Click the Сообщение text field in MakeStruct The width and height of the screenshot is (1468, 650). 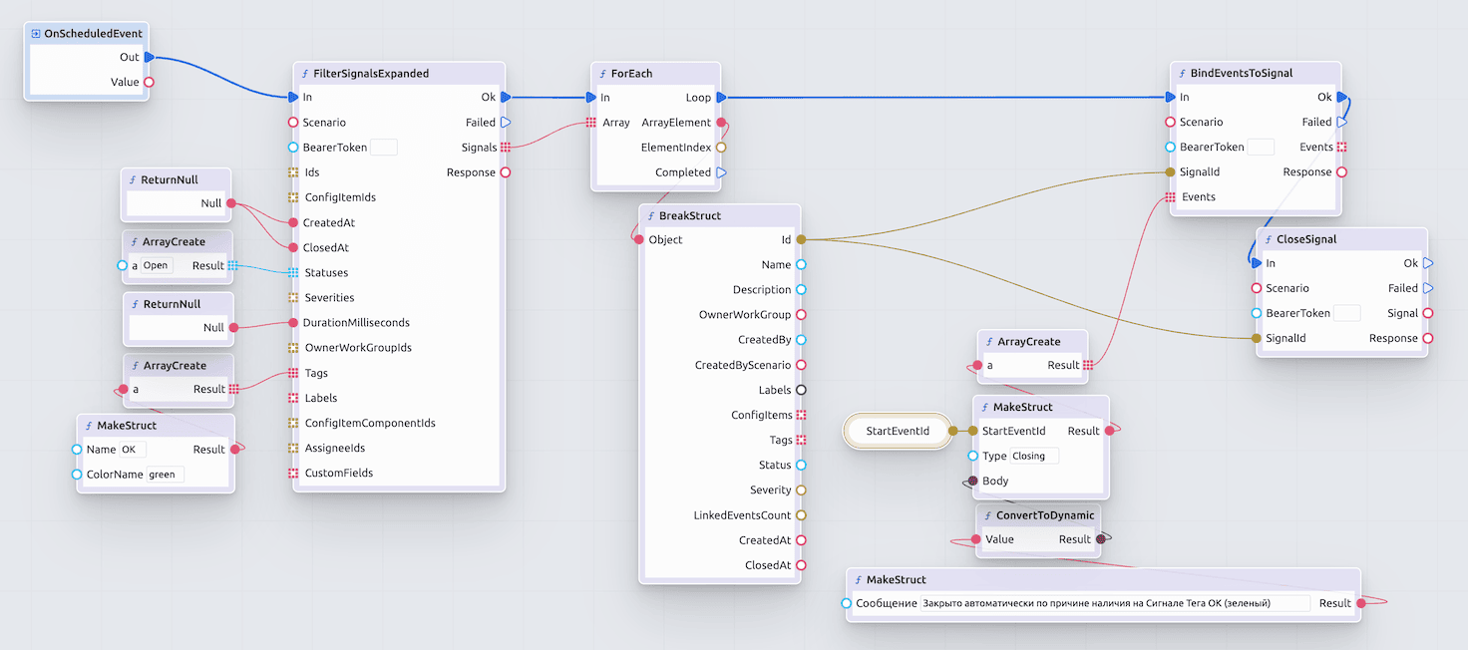pos(1115,603)
